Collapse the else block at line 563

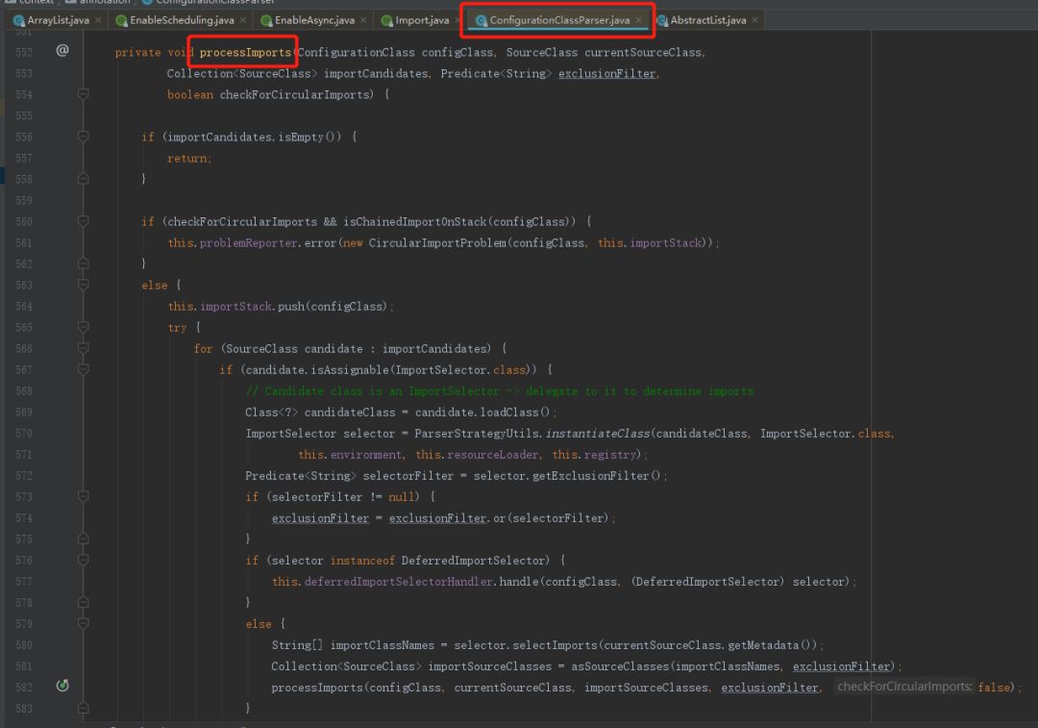point(84,285)
